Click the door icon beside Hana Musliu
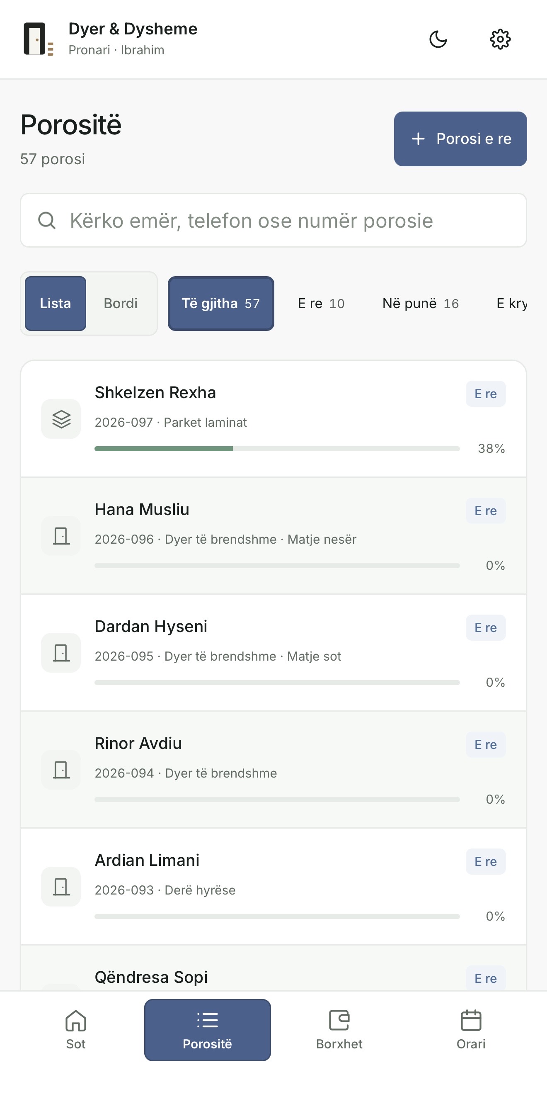Viewport: 547px width, 1111px height. coord(61,536)
